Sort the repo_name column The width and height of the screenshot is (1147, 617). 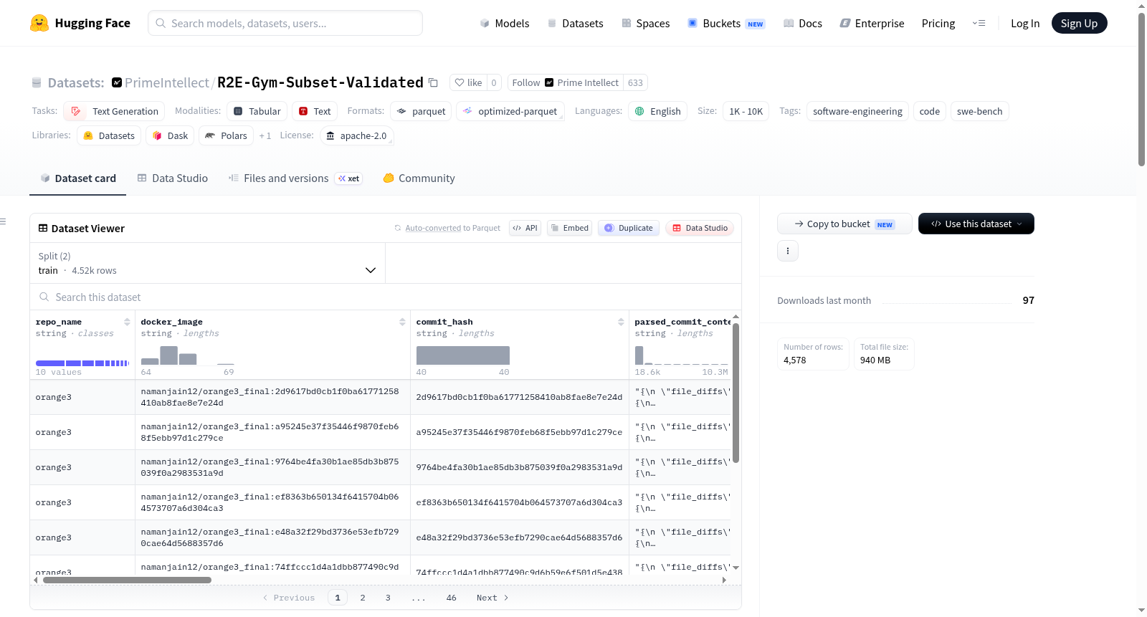point(127,322)
